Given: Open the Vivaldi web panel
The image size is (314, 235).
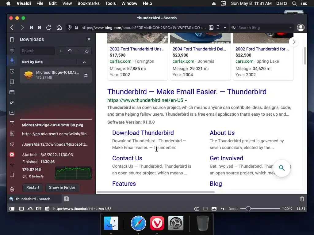Looking at the screenshot, I should point(12,155).
